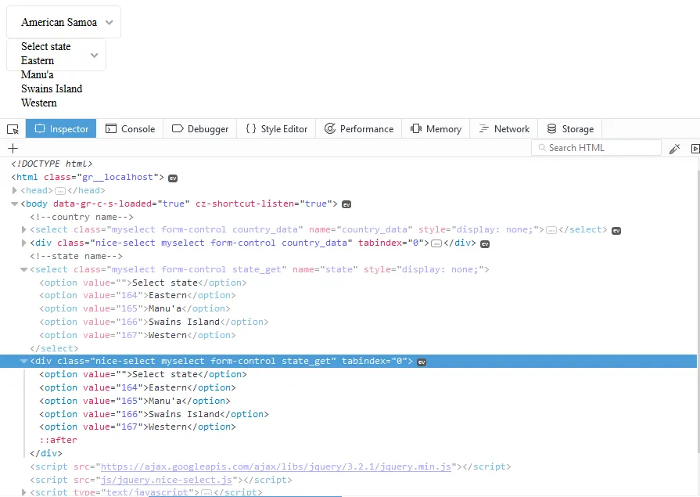Select option value 165 Manu'a in select
The image size is (700, 497).
point(135,309)
